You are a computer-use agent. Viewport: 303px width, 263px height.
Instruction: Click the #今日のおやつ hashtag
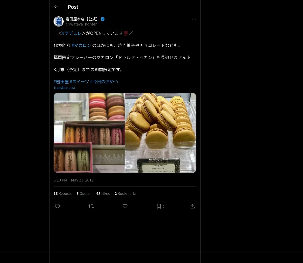[x=104, y=82]
